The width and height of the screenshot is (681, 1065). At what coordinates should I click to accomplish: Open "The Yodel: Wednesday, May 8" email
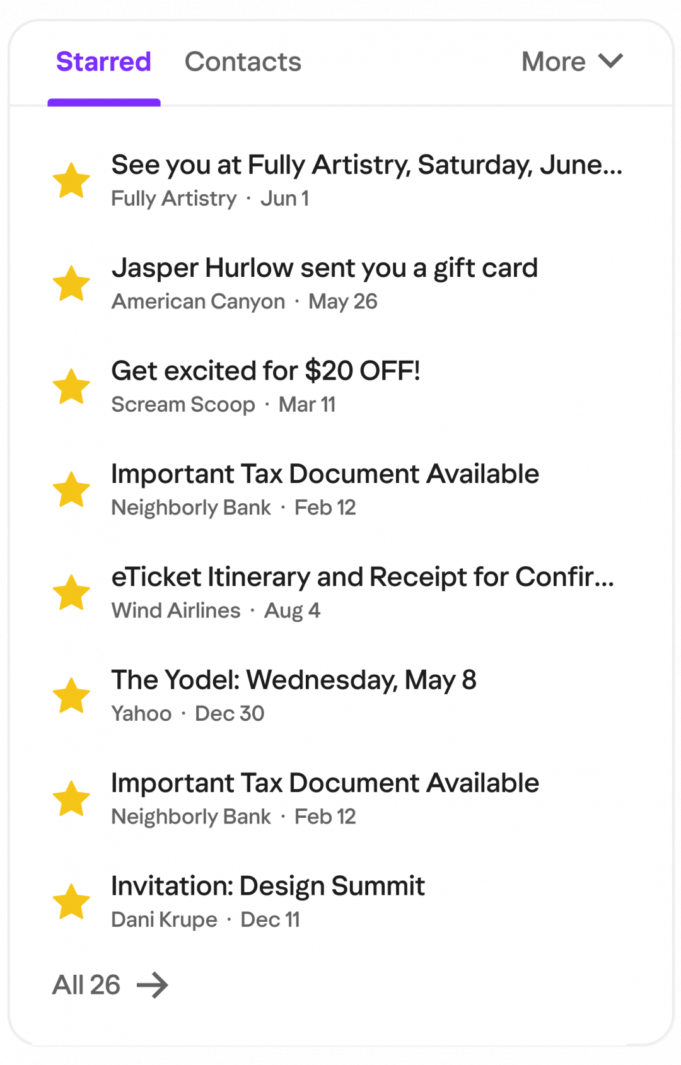point(293,680)
